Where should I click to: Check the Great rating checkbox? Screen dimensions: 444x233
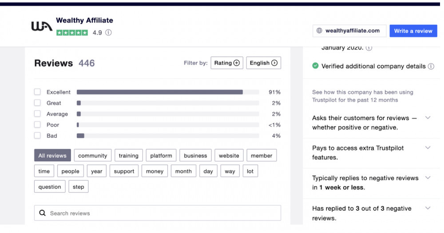click(x=37, y=103)
